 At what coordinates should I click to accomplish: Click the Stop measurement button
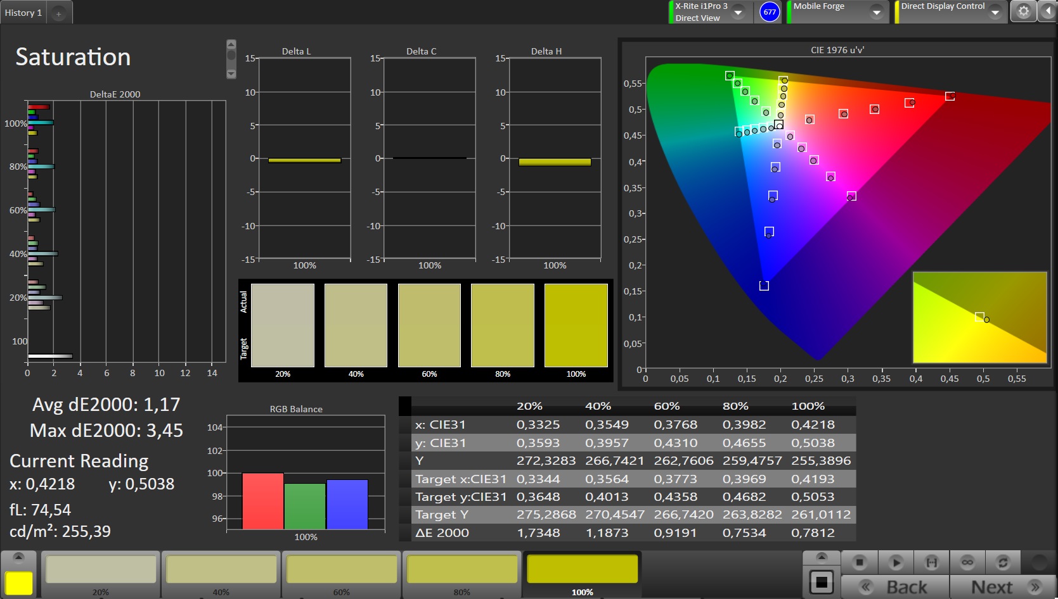tap(860, 562)
